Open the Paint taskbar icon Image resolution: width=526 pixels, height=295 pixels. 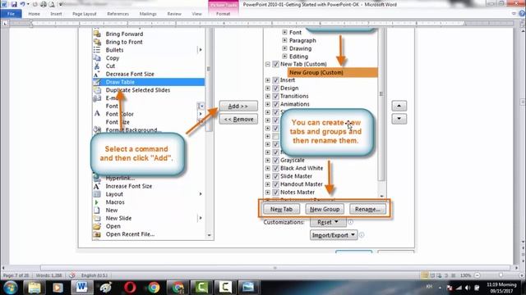[x=106, y=288]
